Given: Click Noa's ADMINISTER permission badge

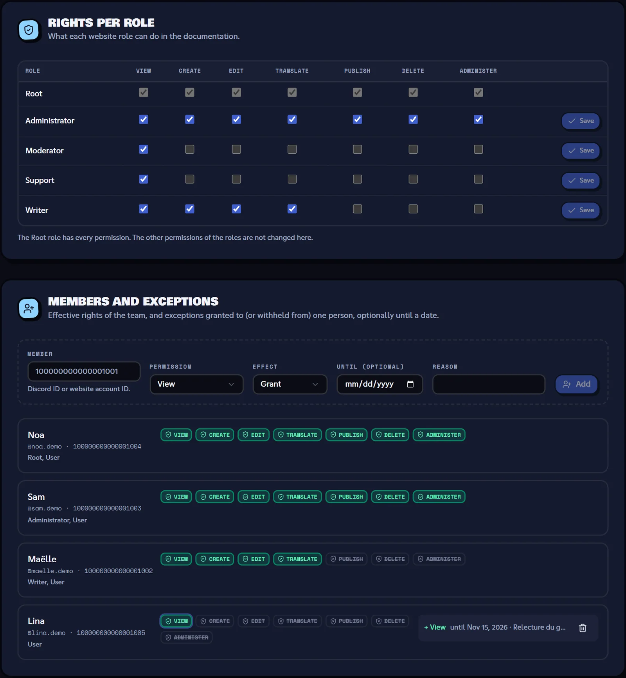Looking at the screenshot, I should (x=439, y=435).
